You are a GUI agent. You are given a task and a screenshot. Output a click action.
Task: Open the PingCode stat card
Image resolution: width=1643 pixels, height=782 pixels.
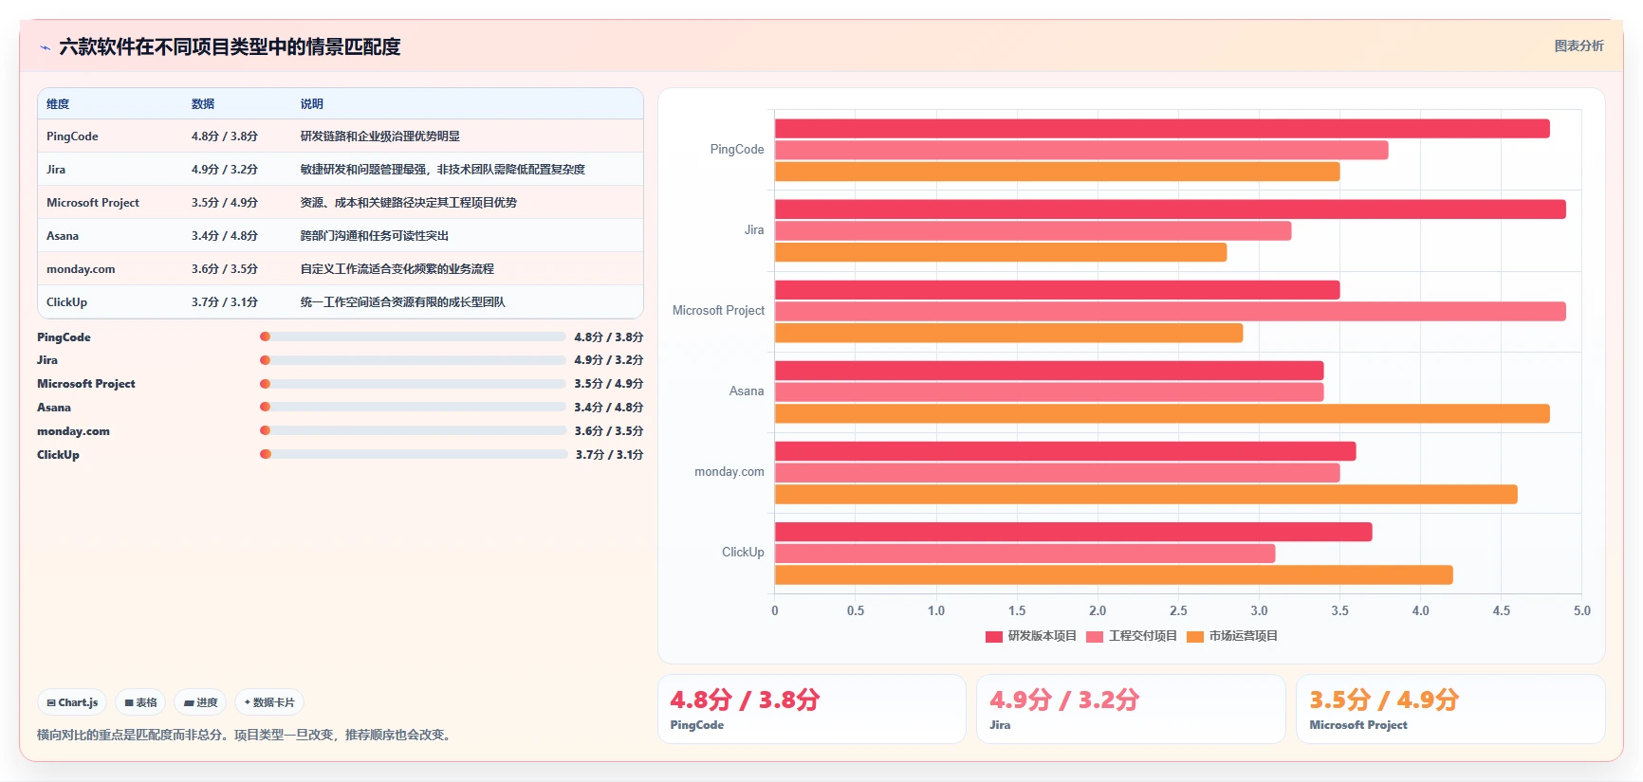pos(812,709)
